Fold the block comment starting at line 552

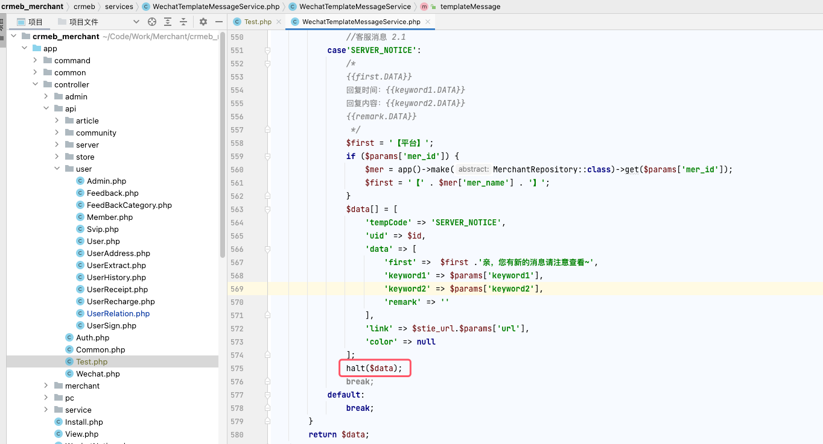click(267, 63)
